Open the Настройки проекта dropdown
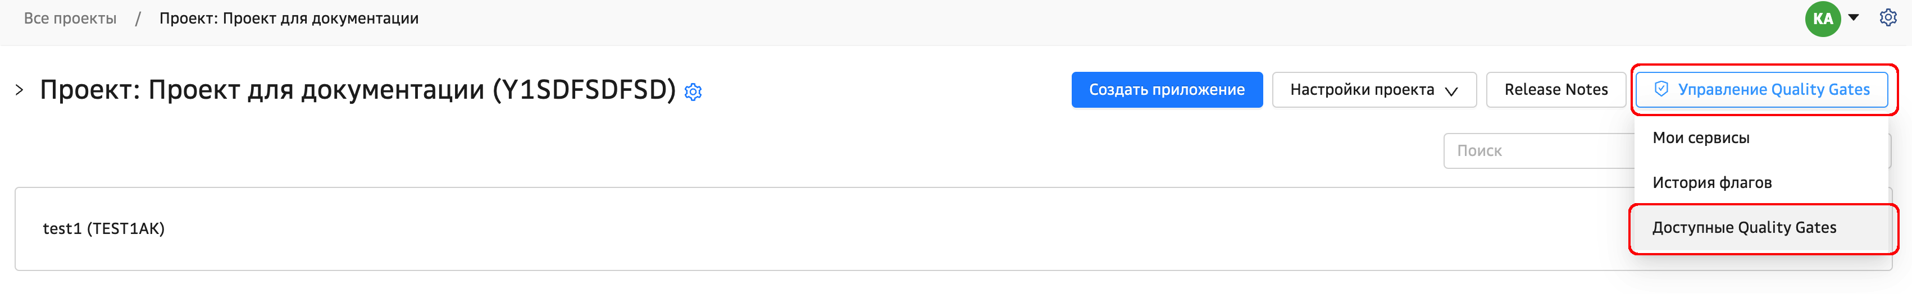Viewport: 1912px width, 294px height. click(x=1362, y=90)
